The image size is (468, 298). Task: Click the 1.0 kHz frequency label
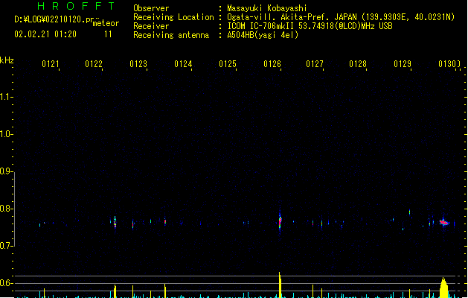(5, 134)
